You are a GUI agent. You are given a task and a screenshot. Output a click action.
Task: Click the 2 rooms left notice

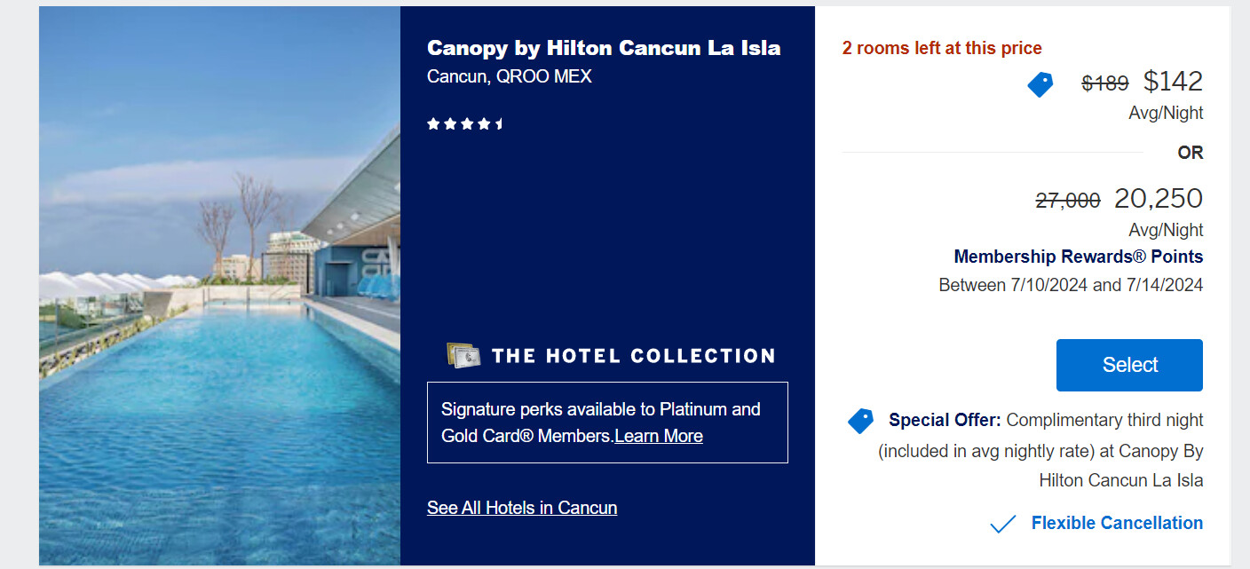(942, 48)
